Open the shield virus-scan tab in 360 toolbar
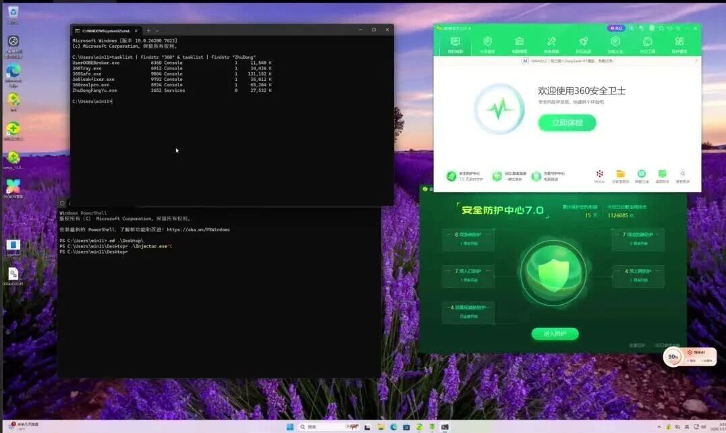Viewport: 726px width, 433px height. pos(487,45)
